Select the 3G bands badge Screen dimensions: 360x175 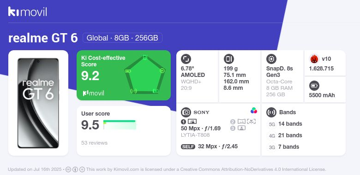tap(272, 147)
